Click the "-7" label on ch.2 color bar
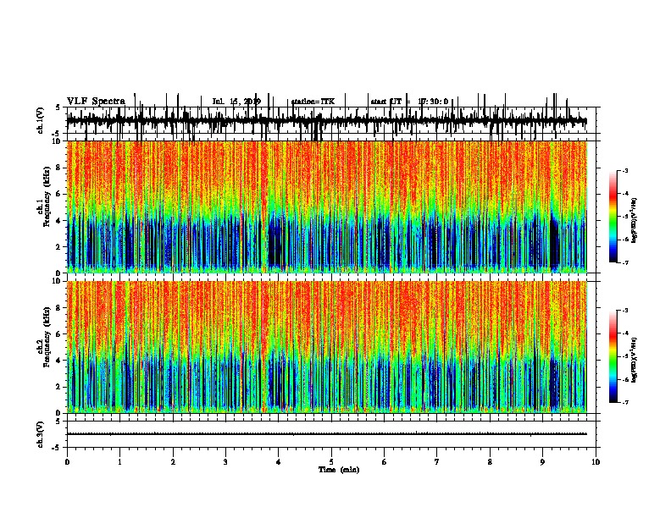Viewport: 671px width, 518px height. (x=624, y=402)
